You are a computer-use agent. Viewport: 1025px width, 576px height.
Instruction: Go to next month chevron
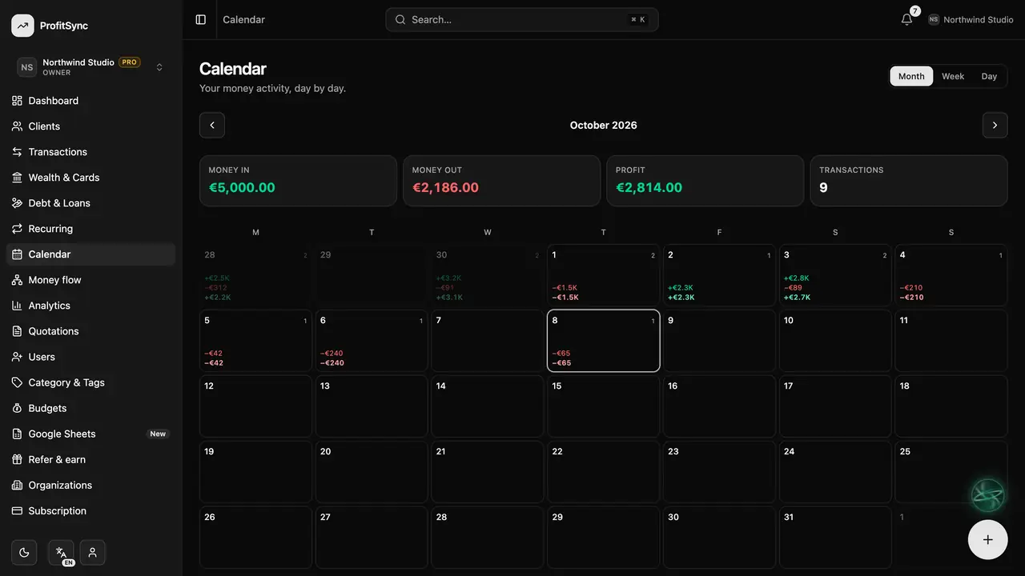[995, 125]
